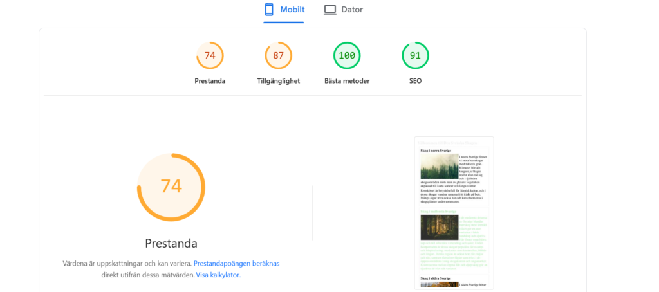Switch to the Mobilt tab label
Screen dimensions: 659x292
(x=292, y=10)
